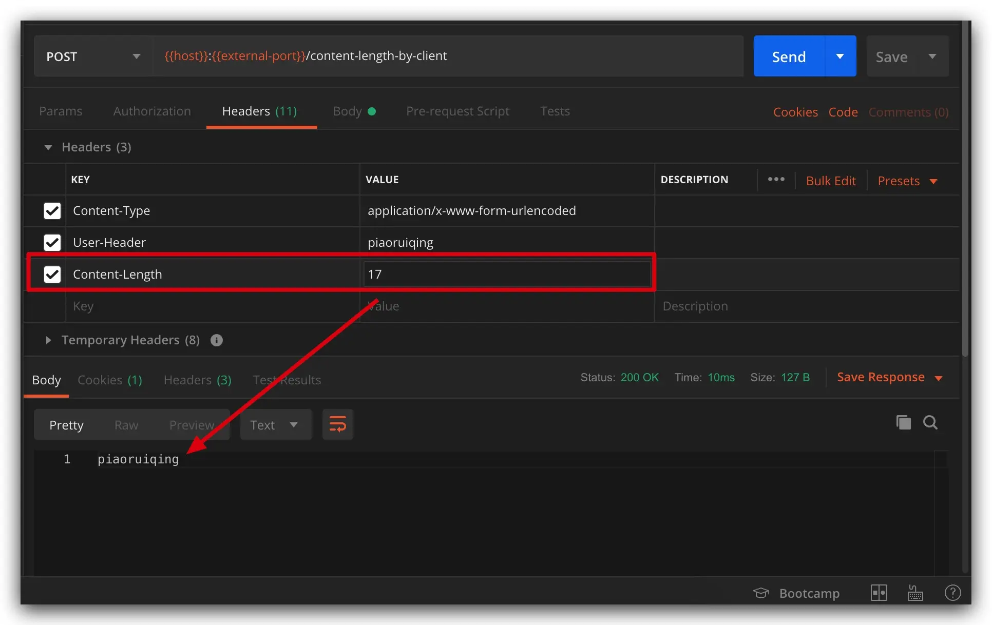Open the help question mark icon
992x625 pixels.
pos(953,593)
